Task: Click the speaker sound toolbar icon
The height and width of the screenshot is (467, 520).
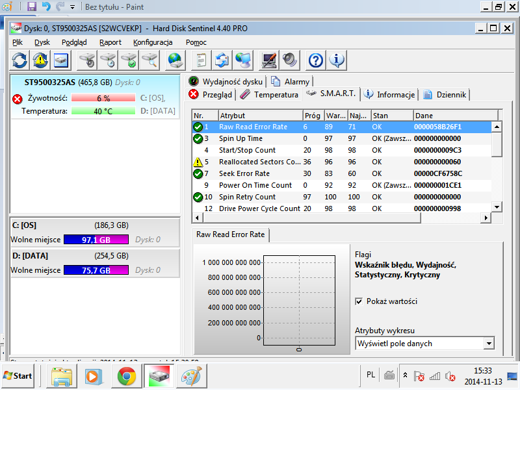Action: [289, 60]
